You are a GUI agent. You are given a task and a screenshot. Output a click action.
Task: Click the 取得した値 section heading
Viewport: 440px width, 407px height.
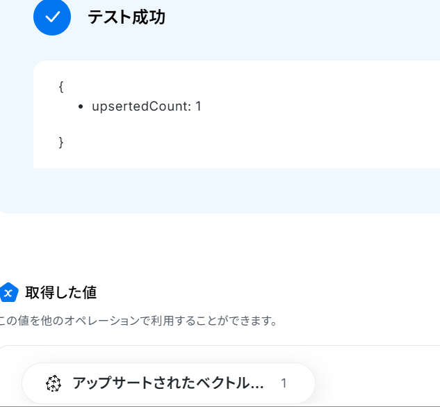(x=60, y=293)
